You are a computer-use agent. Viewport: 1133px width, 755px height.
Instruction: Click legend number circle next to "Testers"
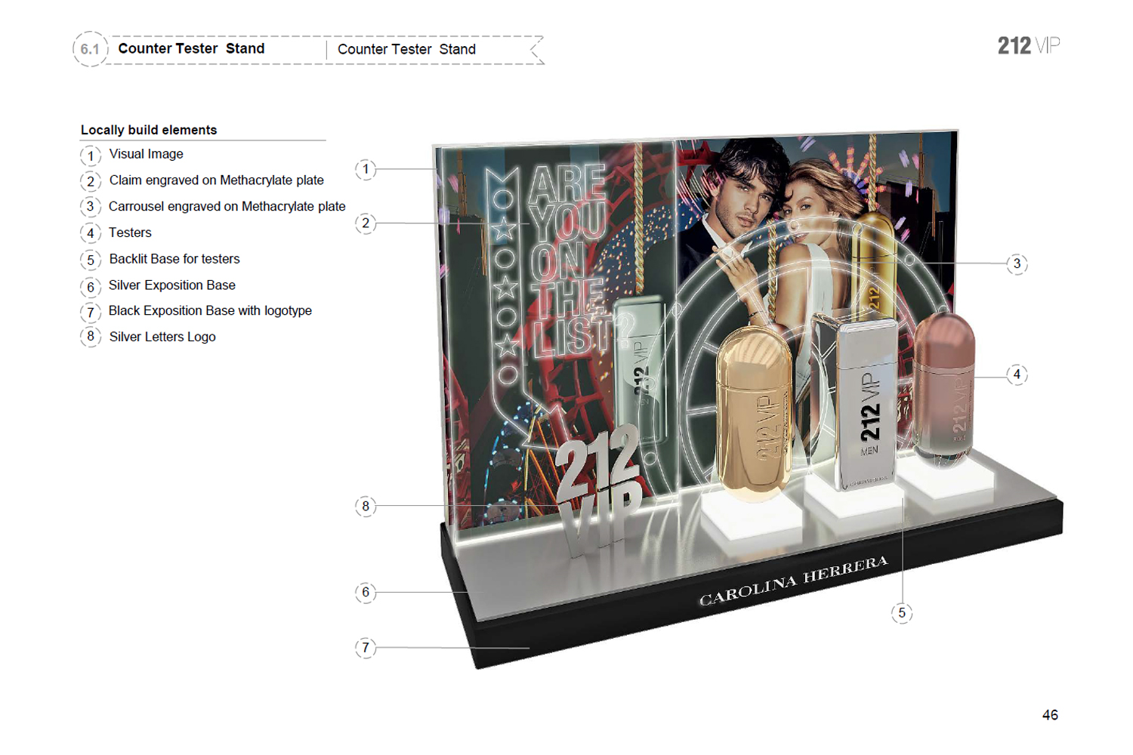(x=91, y=233)
